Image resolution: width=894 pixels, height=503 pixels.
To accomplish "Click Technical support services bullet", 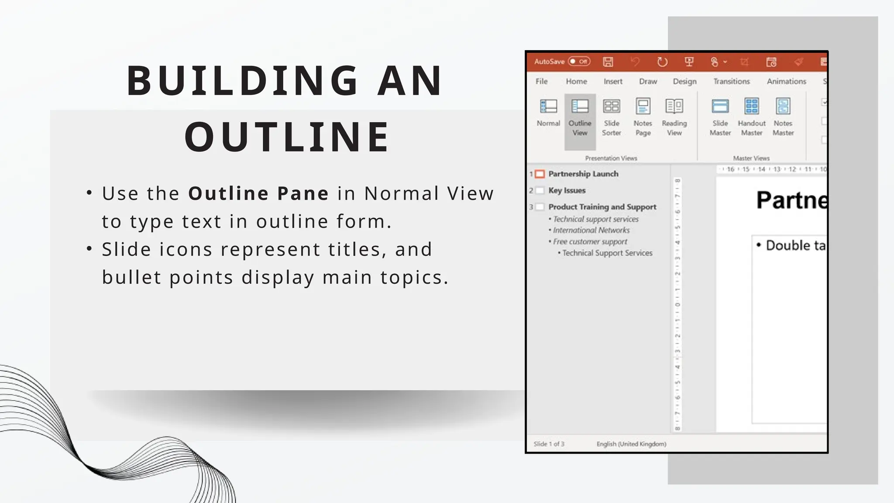I will [596, 219].
